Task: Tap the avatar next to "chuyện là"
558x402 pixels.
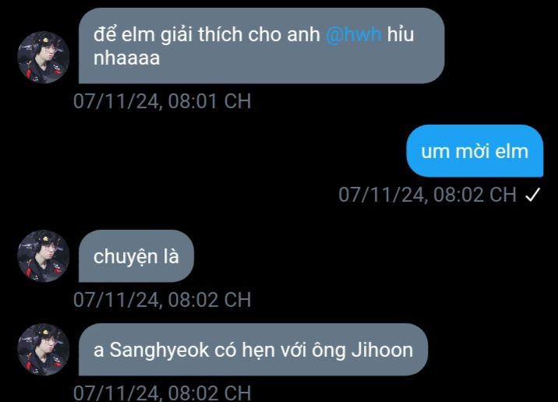Action: coord(43,256)
